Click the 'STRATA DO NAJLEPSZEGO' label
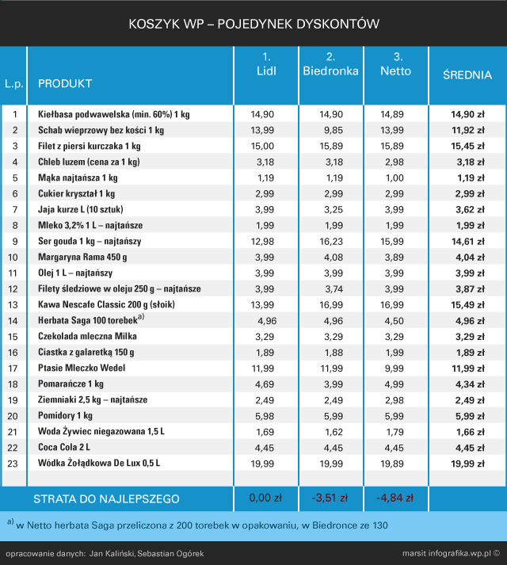The image size is (507, 565). pos(106,498)
